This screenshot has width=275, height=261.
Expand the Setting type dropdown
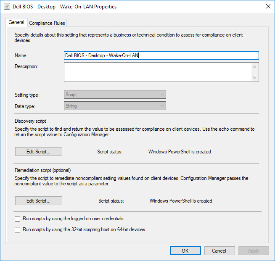pyautogui.click(x=115, y=95)
